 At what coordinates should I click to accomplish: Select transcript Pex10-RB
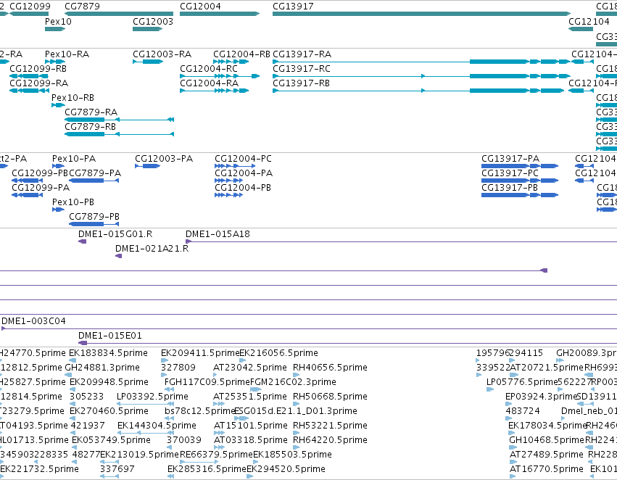pos(58,105)
